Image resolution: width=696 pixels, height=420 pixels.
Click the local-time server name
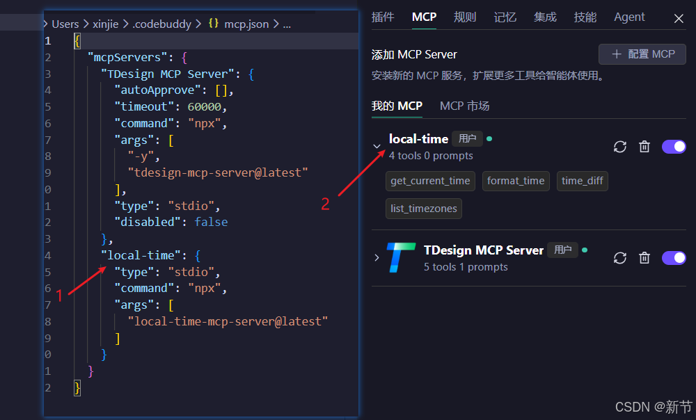418,139
